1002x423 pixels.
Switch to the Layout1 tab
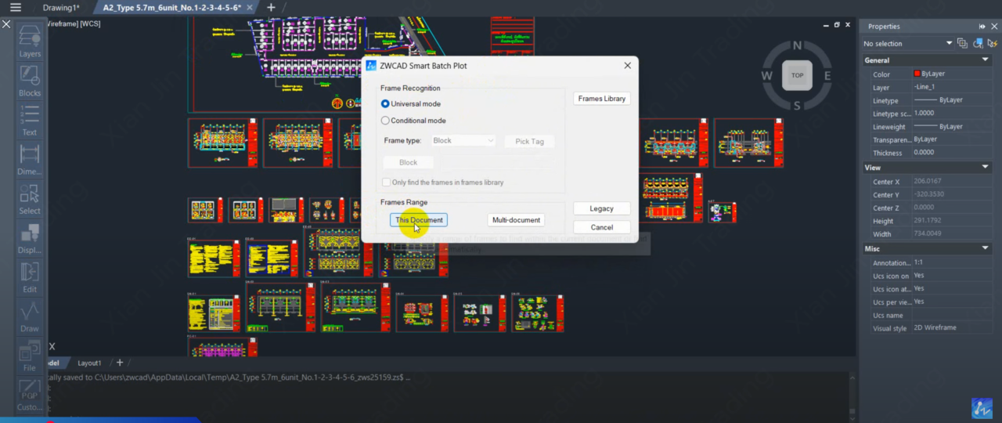[x=89, y=363]
